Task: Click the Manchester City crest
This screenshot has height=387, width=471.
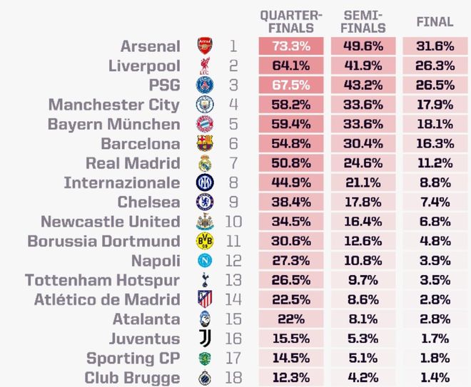Action: coord(205,105)
